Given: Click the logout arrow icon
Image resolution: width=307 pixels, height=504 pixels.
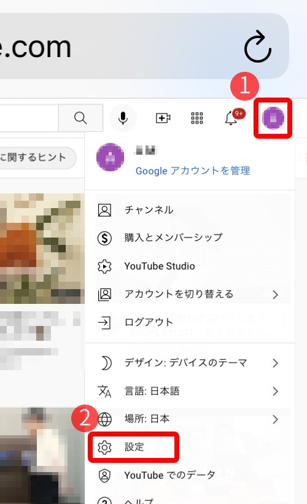Looking at the screenshot, I should pos(104,322).
